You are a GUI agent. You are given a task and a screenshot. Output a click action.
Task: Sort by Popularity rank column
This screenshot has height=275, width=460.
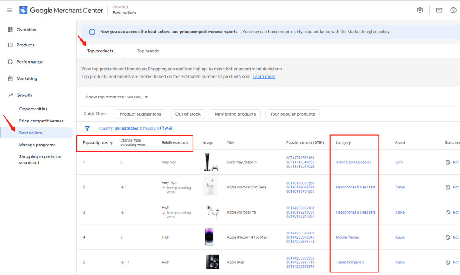[95, 143]
